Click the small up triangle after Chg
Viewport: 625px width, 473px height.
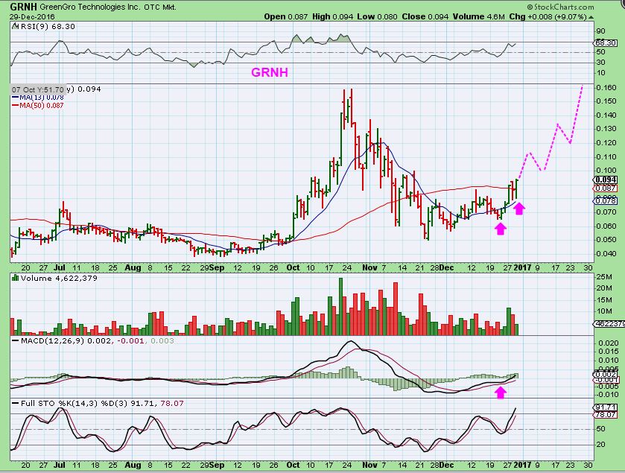(591, 17)
